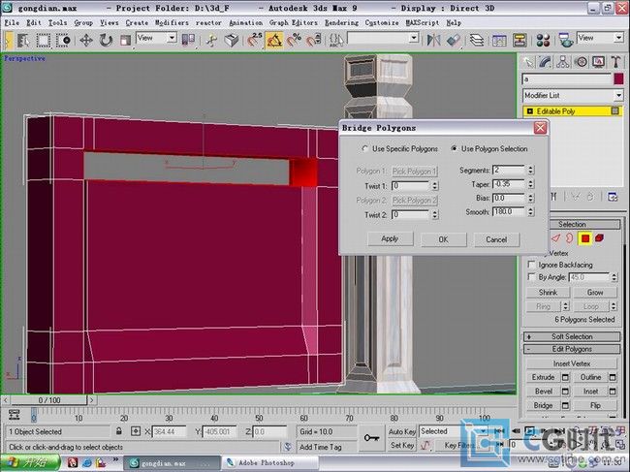Click the Grow selection button

(x=595, y=293)
